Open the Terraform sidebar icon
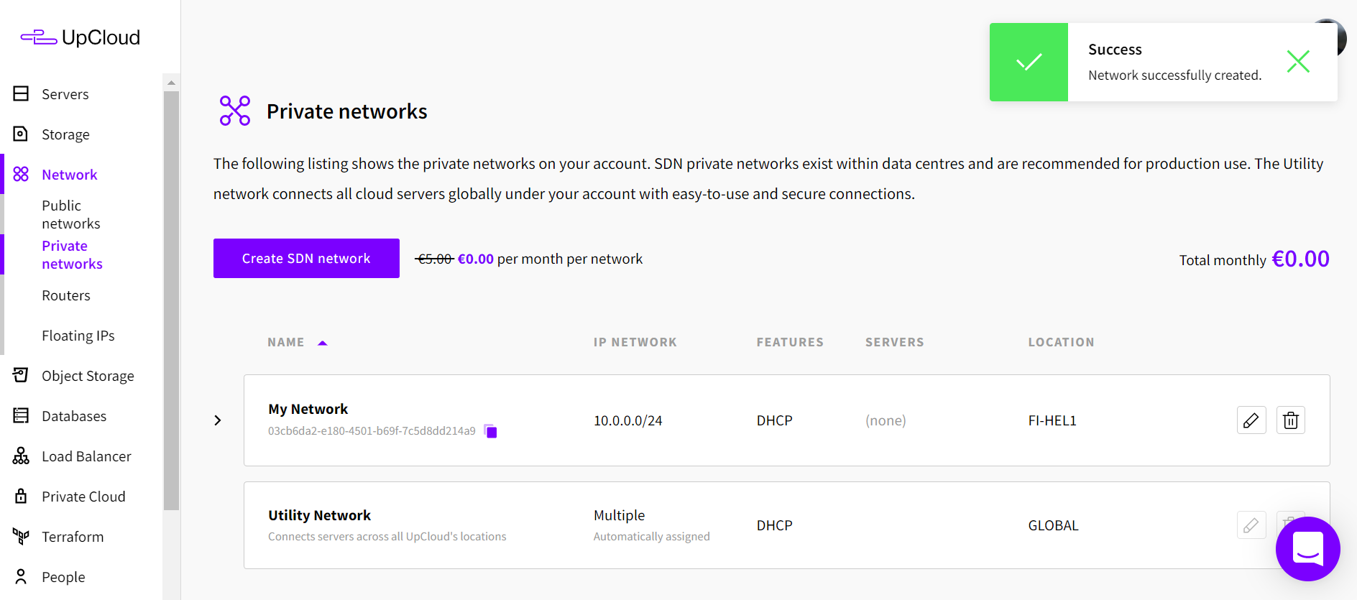The height and width of the screenshot is (600, 1357). [21, 536]
